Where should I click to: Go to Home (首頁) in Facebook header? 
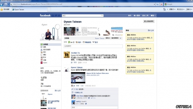130,15
